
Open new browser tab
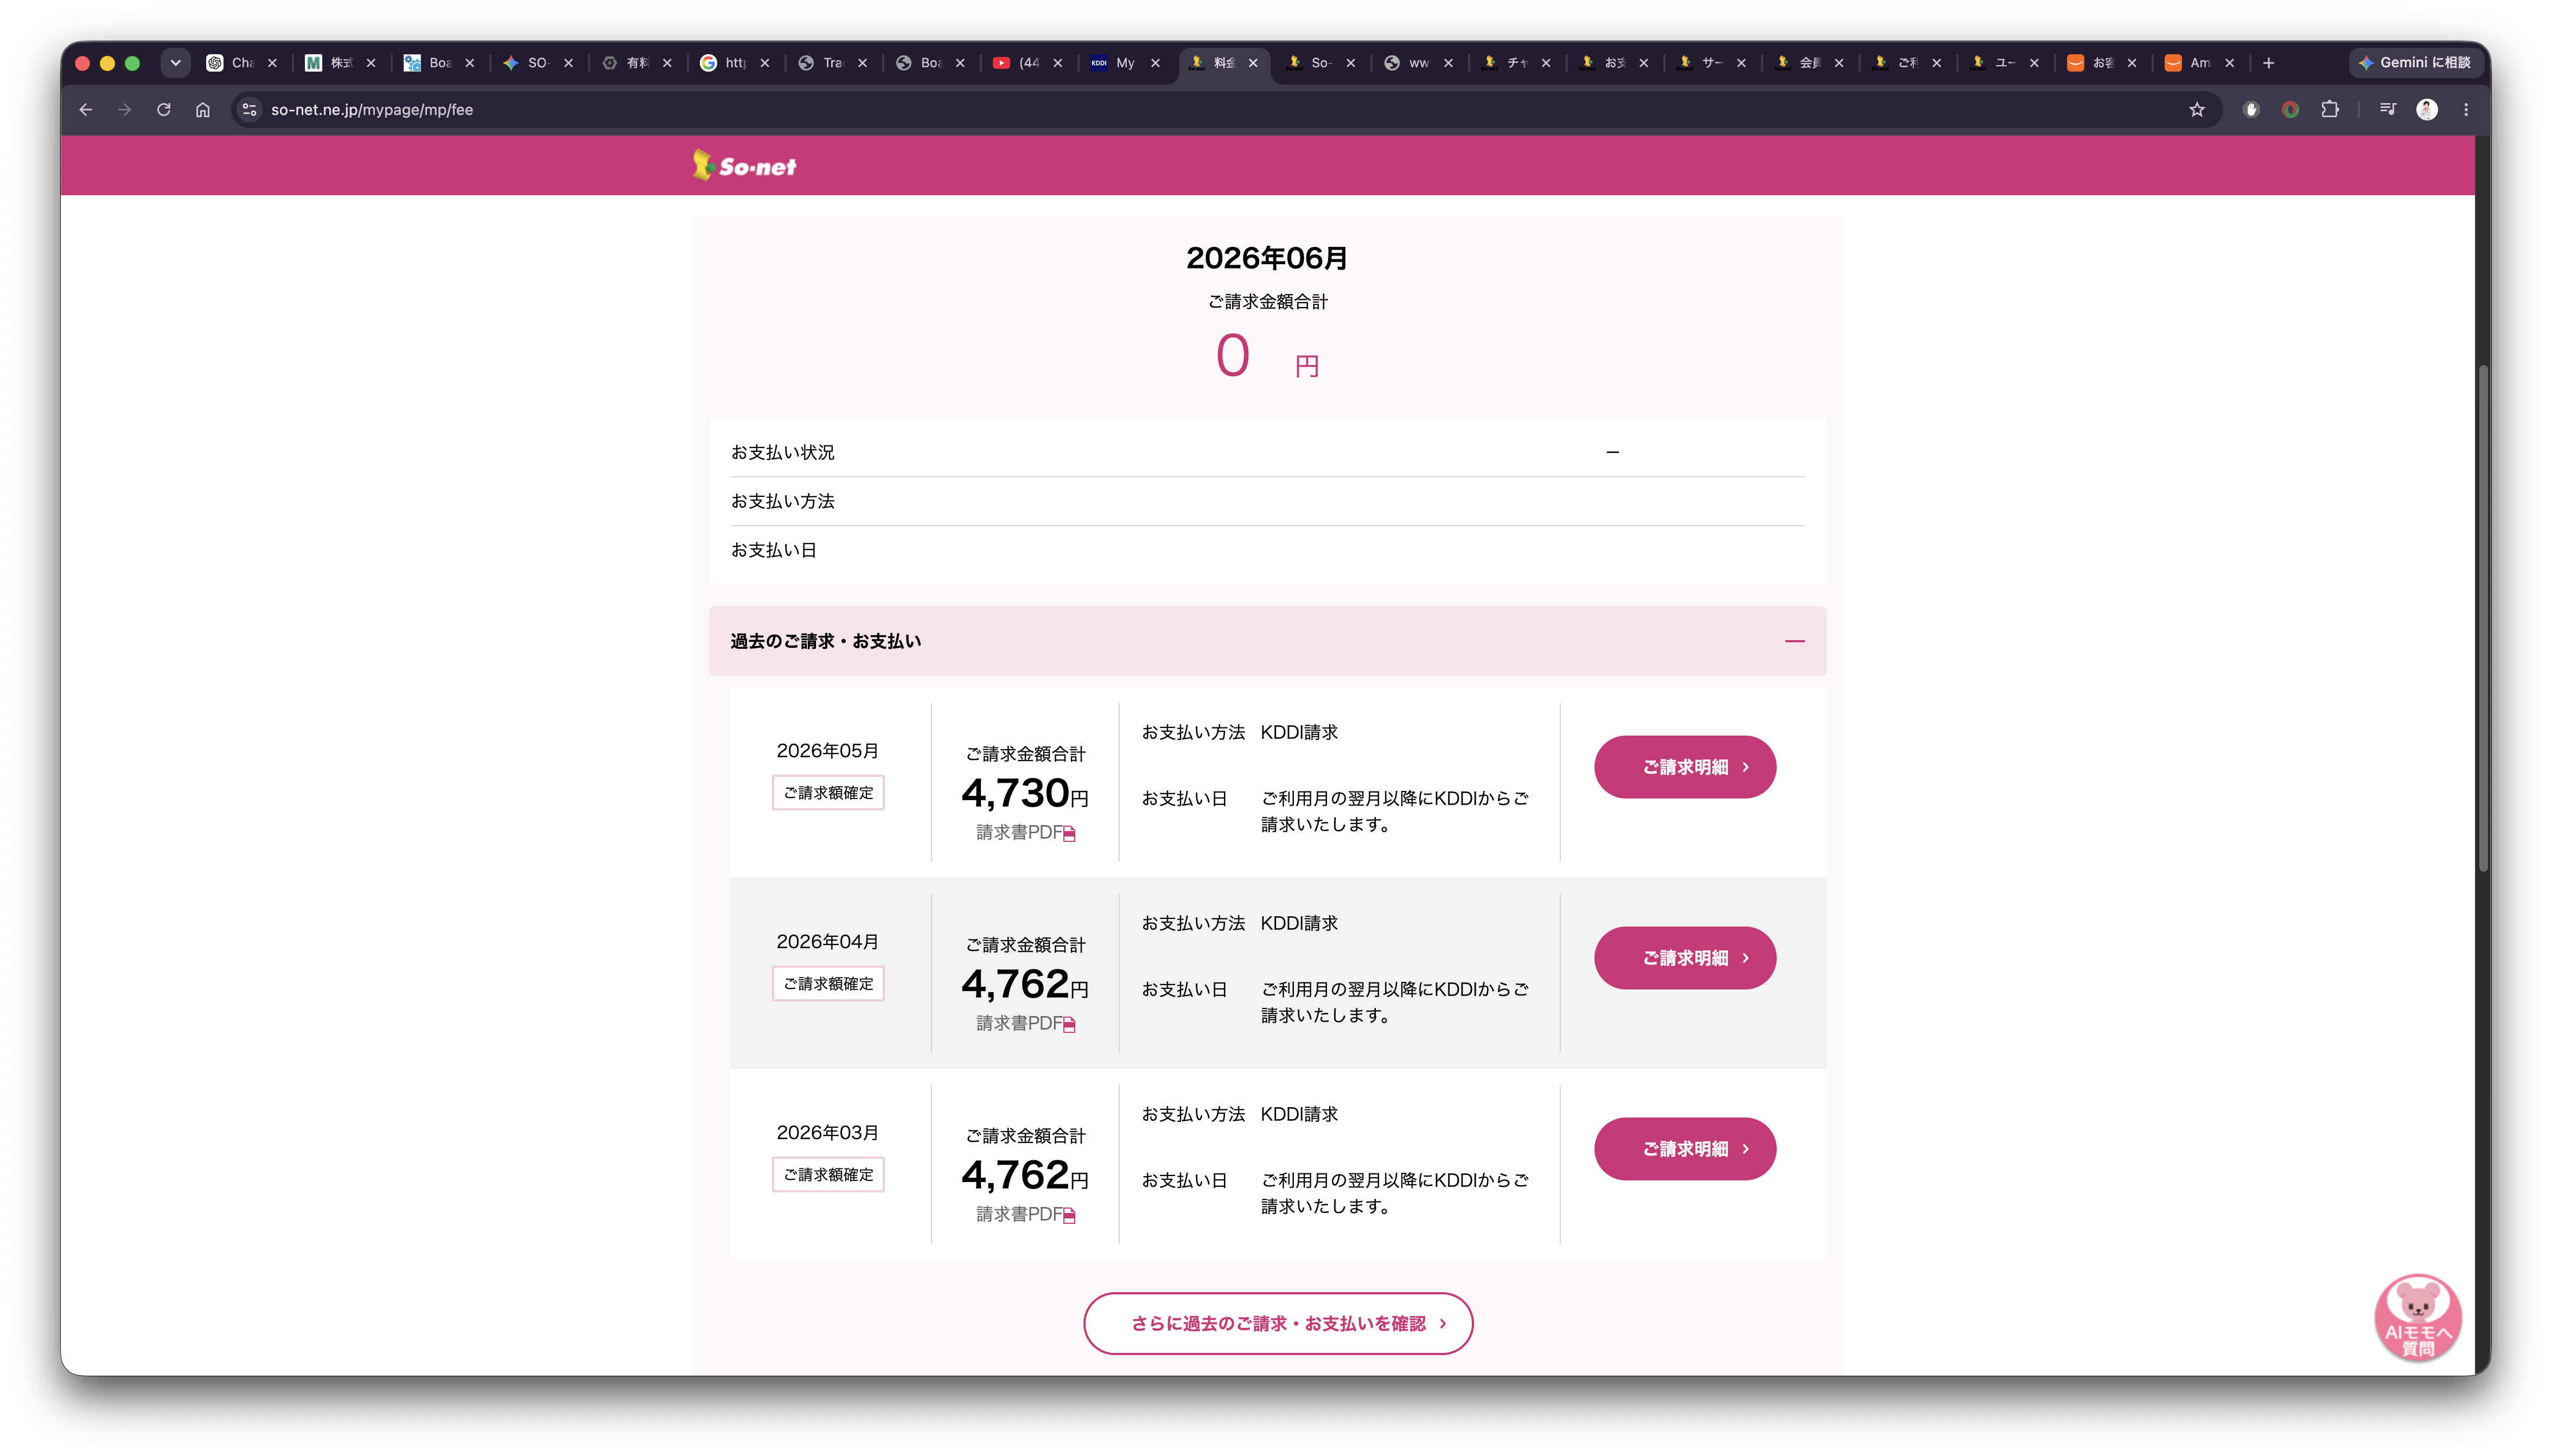[2269, 63]
